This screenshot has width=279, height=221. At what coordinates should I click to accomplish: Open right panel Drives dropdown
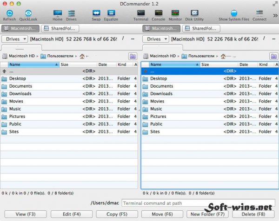pos(156,39)
